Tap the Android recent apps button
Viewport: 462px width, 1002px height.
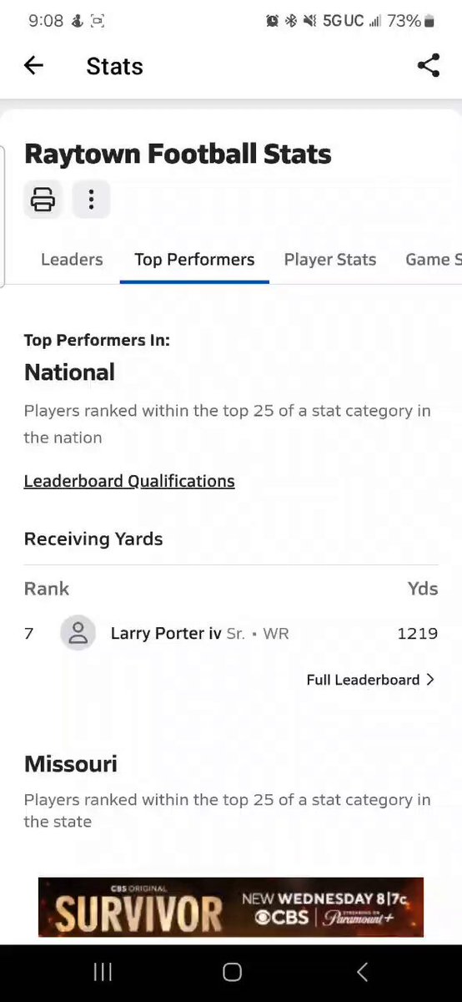(x=103, y=972)
